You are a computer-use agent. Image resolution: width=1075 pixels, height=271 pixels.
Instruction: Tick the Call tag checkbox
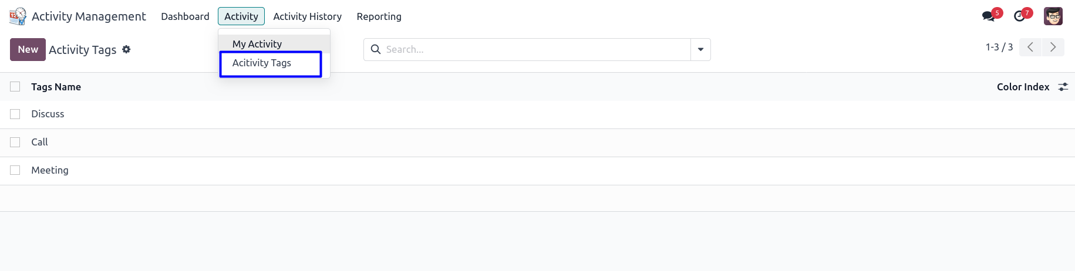pos(15,143)
